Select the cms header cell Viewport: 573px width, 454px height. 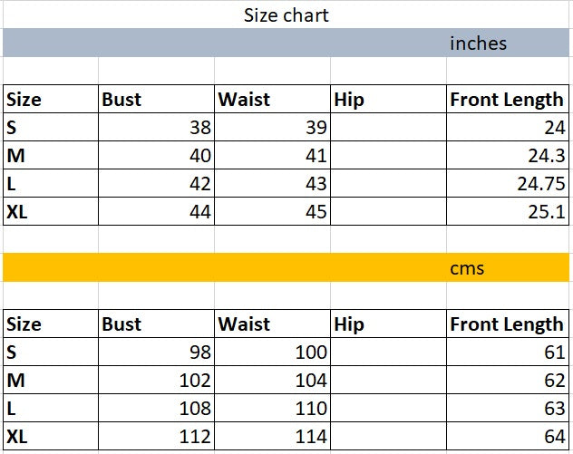(467, 267)
